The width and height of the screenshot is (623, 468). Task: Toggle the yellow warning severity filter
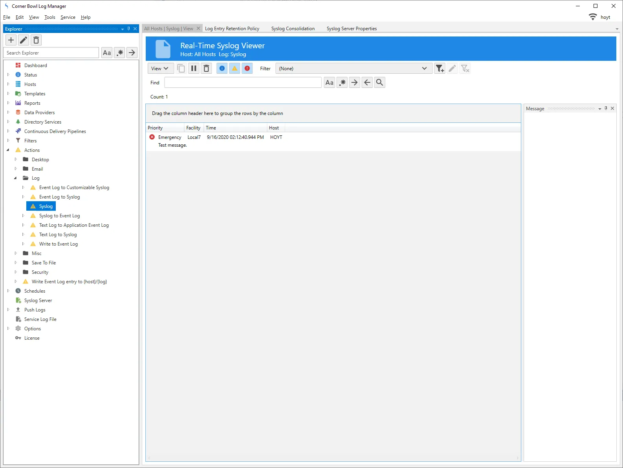235,68
